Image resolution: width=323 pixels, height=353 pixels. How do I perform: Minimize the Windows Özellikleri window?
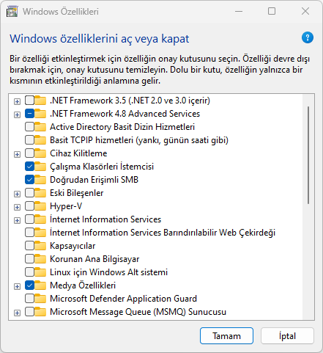click(239, 11)
